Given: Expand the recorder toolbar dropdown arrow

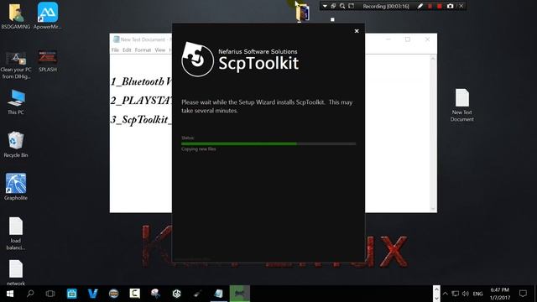Looking at the screenshot, I should point(325,6).
